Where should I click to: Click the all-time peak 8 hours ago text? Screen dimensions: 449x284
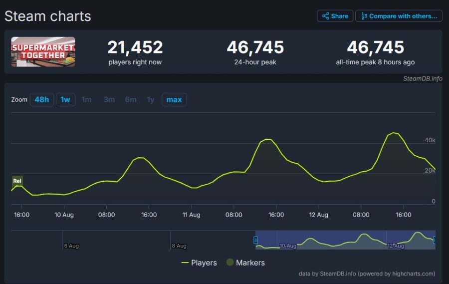point(375,62)
